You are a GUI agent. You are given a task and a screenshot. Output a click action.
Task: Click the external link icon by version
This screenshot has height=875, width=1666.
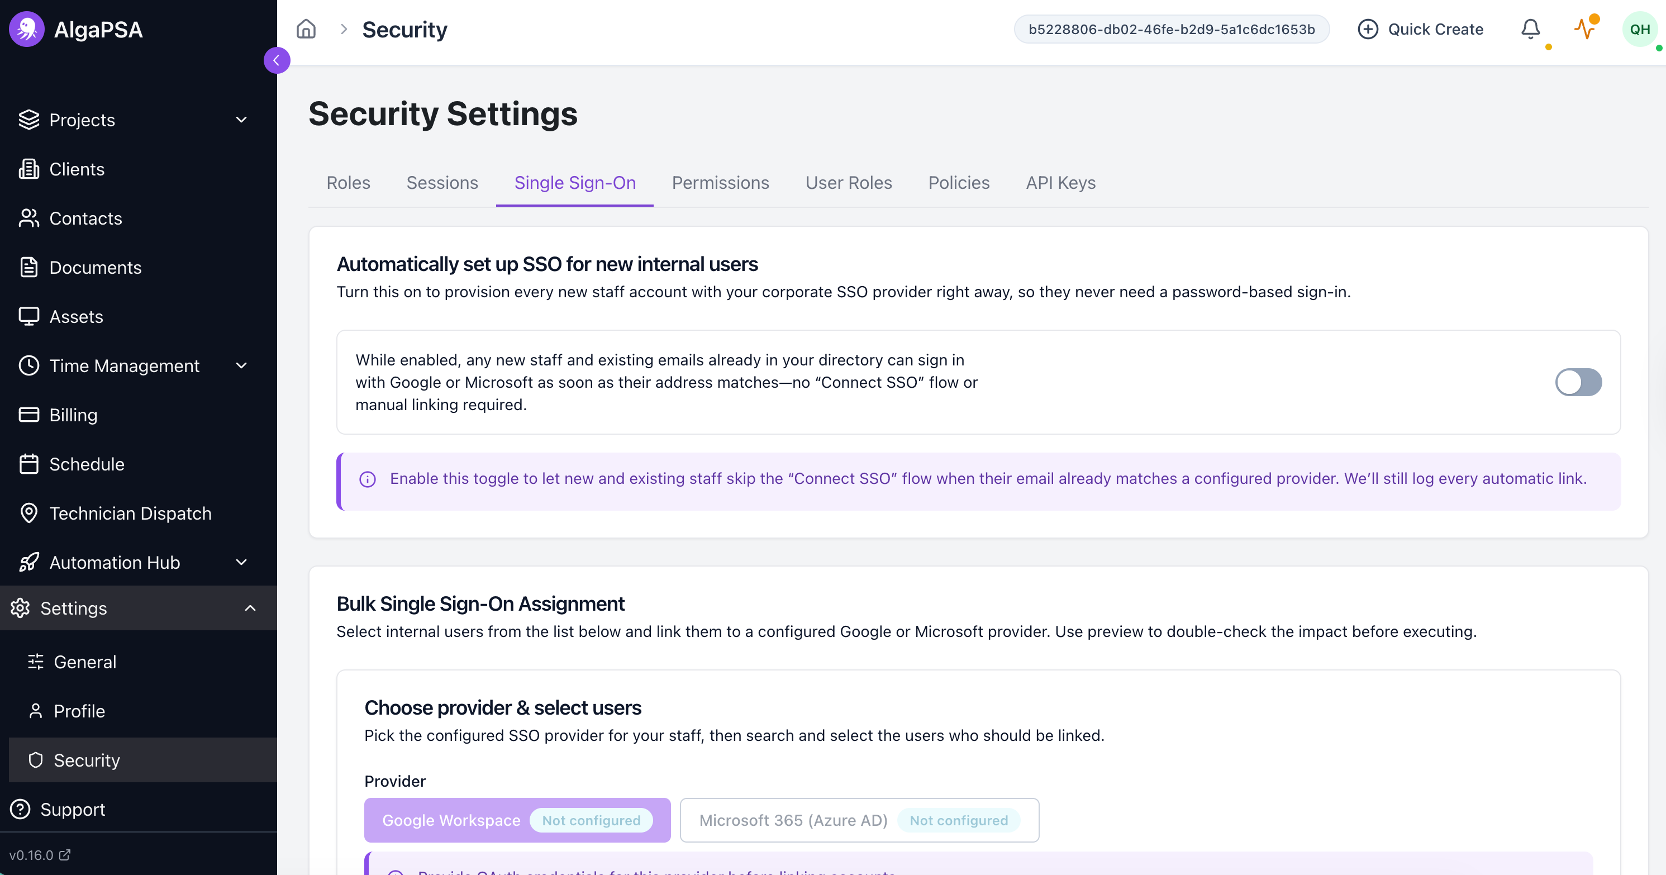tap(65, 854)
